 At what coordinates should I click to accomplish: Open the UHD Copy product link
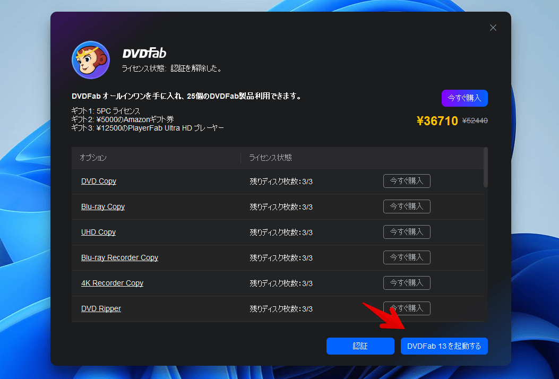tap(98, 232)
